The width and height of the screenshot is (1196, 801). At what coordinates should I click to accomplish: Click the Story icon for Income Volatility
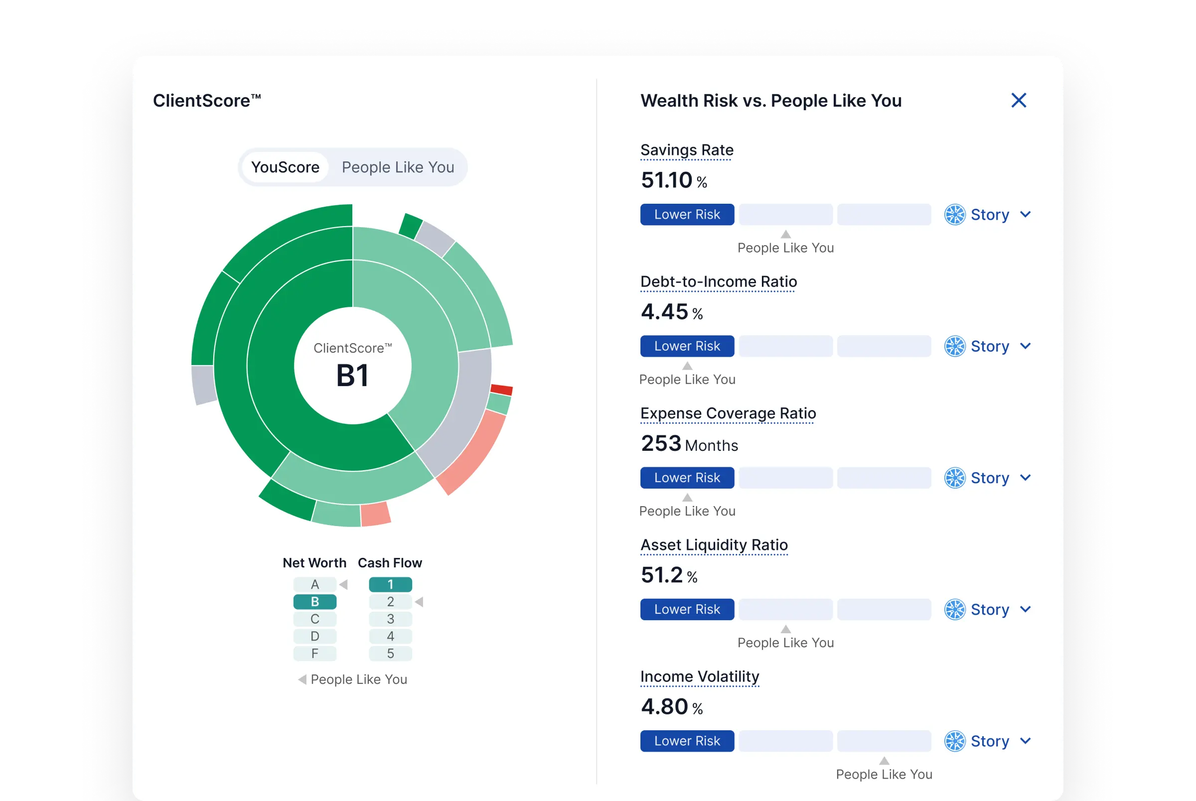[954, 741]
